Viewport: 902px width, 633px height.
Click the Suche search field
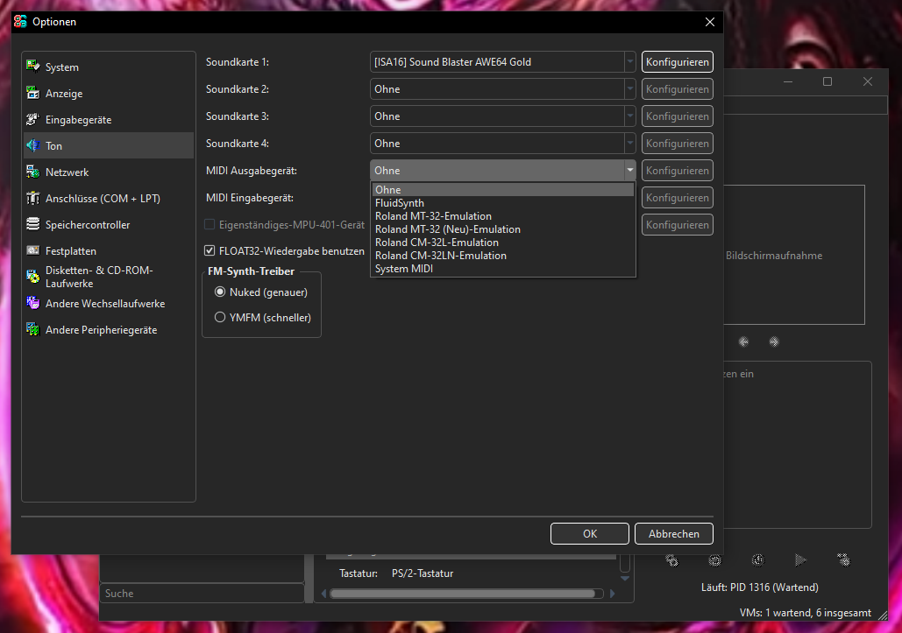coord(202,594)
